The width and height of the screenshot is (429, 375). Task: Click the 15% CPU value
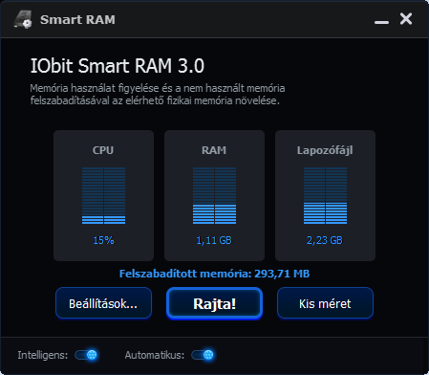coord(103,240)
